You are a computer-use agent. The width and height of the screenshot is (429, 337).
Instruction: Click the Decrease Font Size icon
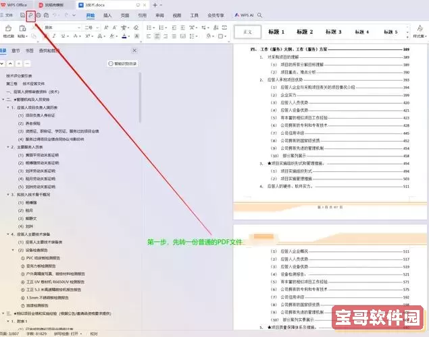click(x=115, y=28)
